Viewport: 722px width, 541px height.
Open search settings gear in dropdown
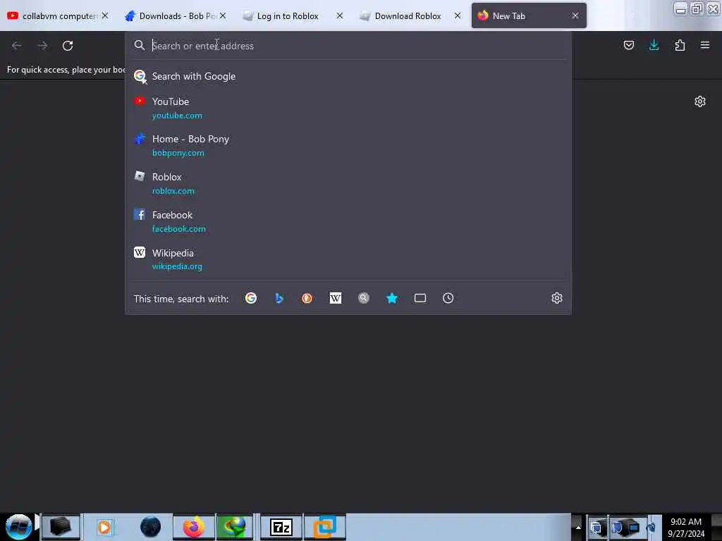[x=557, y=298]
